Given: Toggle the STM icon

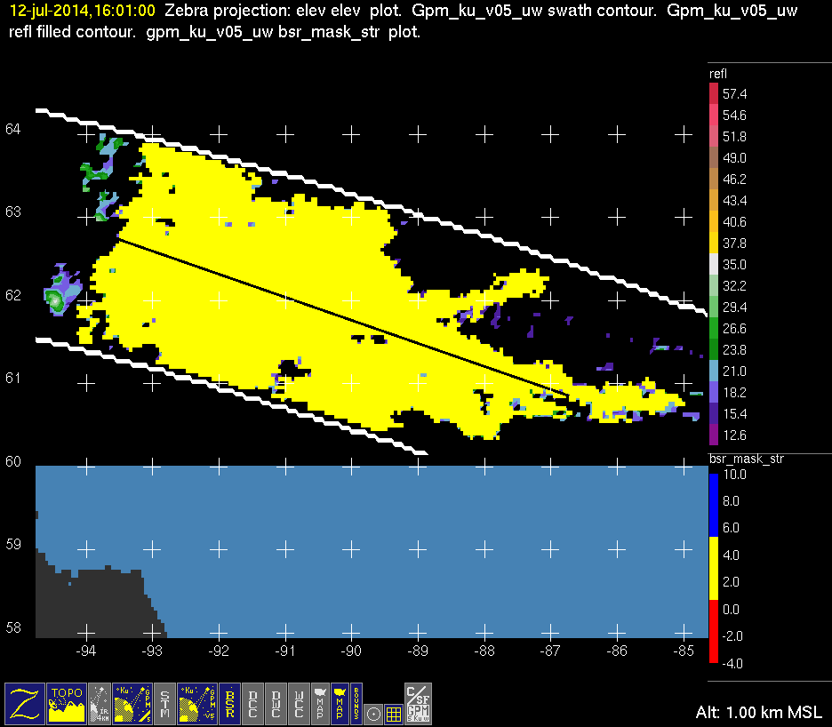Looking at the screenshot, I should tap(165, 704).
